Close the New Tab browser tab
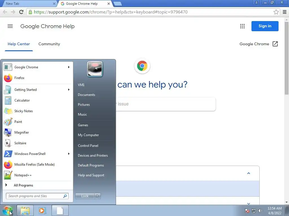 (54, 3)
